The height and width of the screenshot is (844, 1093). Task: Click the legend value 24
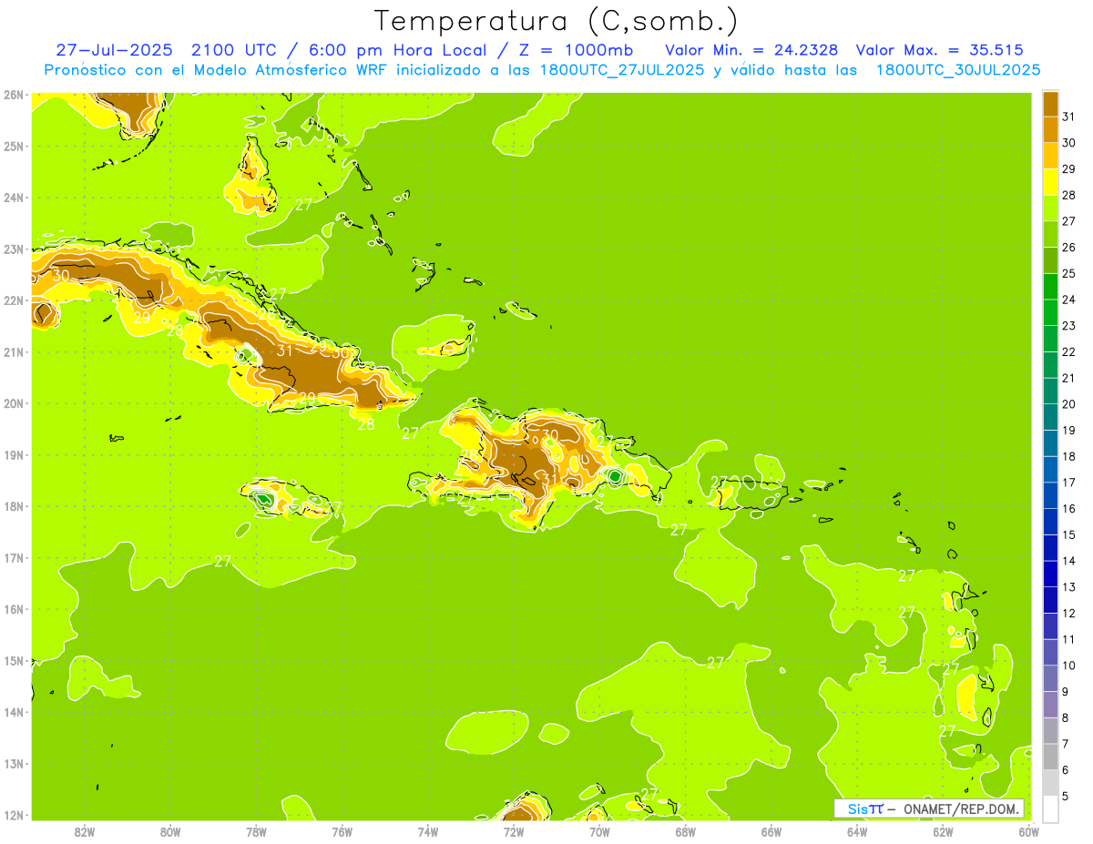1069,300
